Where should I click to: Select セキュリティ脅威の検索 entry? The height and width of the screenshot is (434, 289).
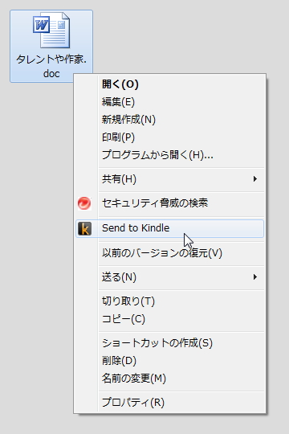tap(169, 203)
